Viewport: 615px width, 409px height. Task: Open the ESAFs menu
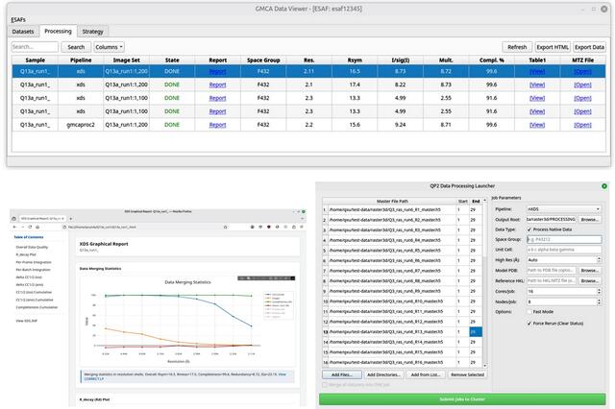point(18,19)
